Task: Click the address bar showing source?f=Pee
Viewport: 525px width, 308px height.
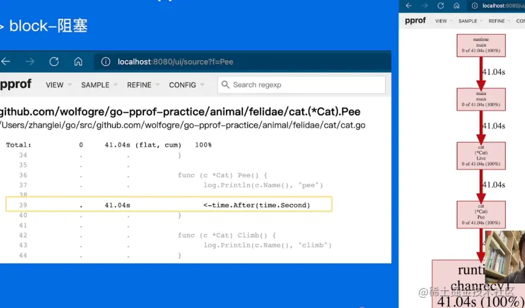Action: (x=242, y=61)
